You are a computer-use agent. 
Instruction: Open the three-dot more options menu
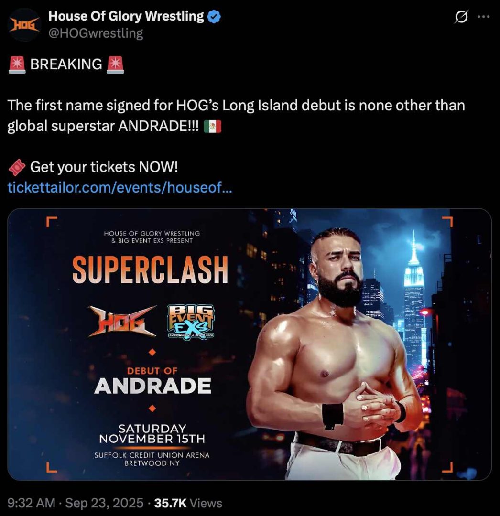484,17
